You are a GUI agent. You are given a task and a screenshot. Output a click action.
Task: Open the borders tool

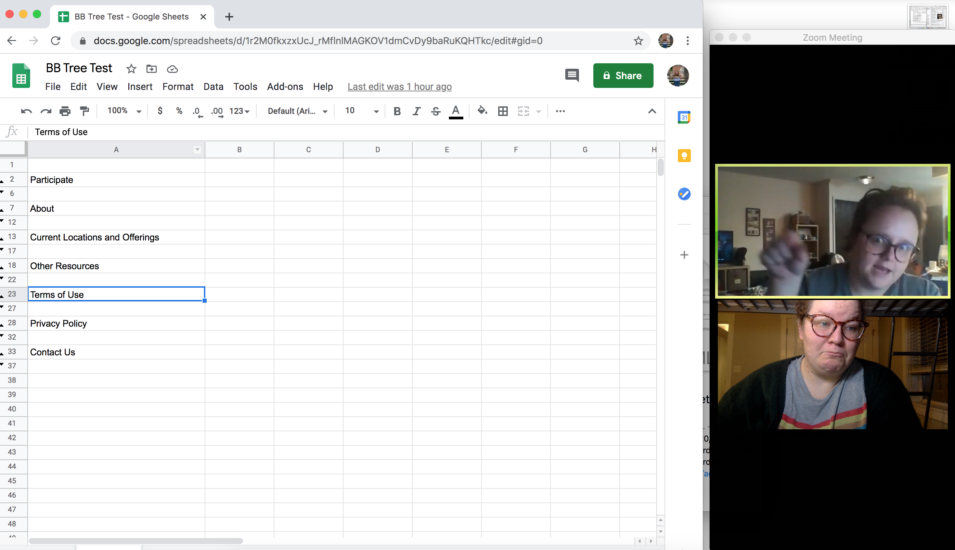pos(502,111)
